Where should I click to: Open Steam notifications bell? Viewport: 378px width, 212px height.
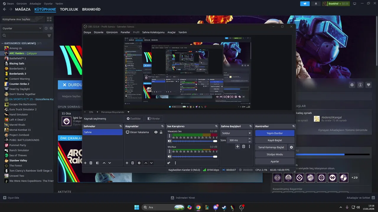point(316,4)
